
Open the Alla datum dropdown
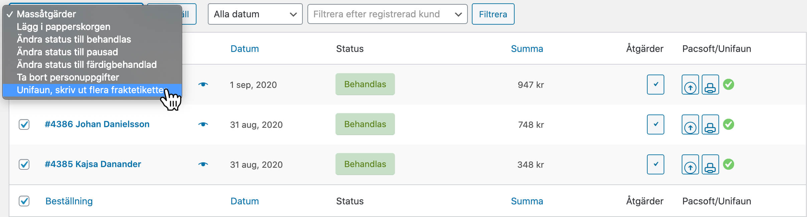pos(255,14)
